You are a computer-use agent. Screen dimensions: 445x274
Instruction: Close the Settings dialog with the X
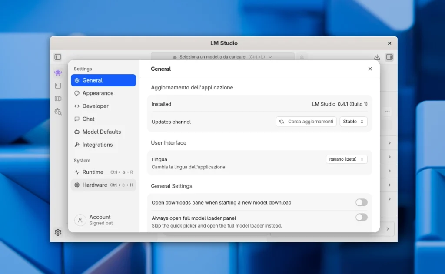pos(370,69)
